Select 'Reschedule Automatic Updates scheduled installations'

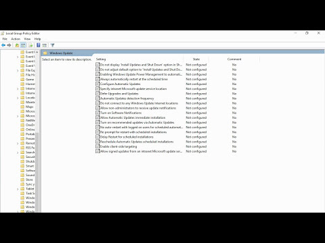pos(137,142)
